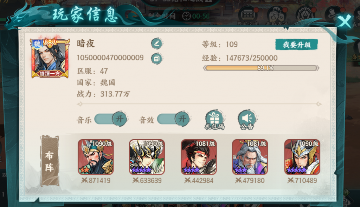Select hero with power 479180
The height and width of the screenshot is (207, 360).
click(250, 157)
